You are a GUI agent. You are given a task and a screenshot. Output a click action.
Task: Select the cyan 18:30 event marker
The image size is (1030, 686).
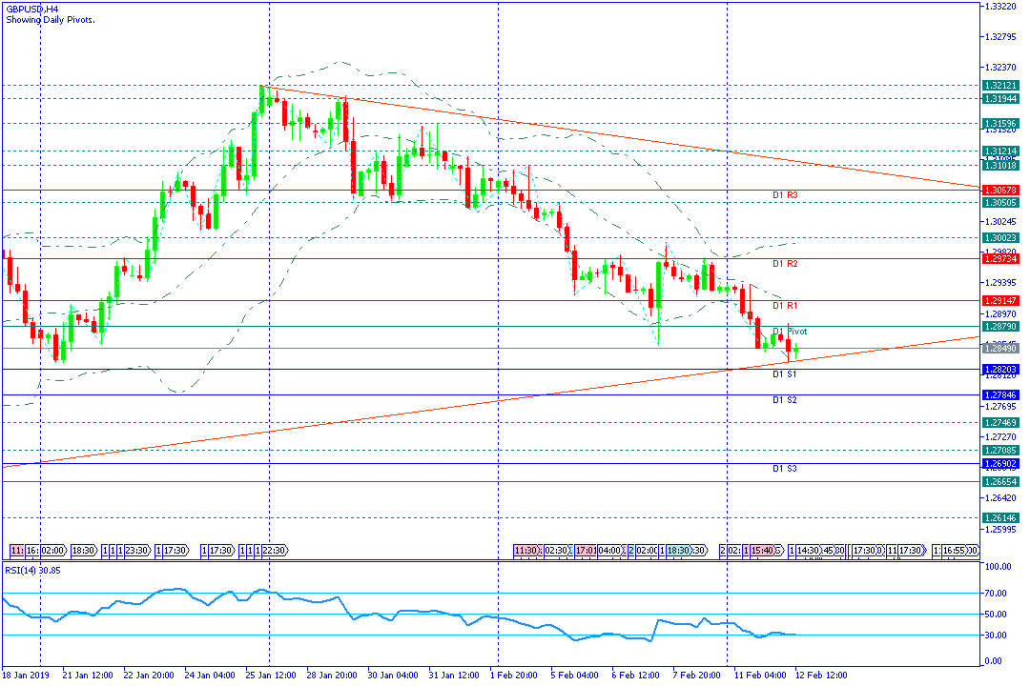click(679, 550)
